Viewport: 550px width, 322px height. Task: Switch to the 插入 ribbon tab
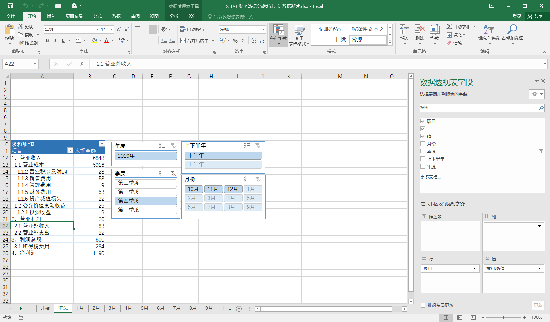coord(51,16)
